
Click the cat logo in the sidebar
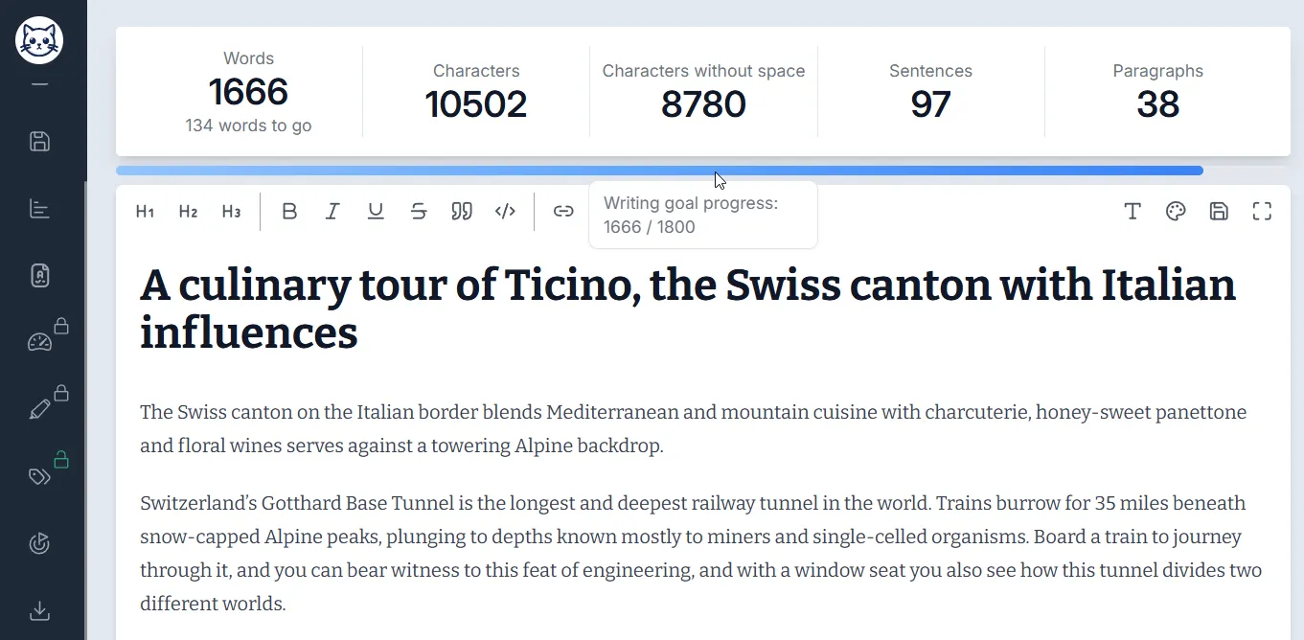pos(39,40)
